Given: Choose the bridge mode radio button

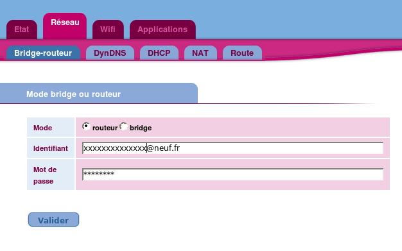Looking at the screenshot, I should [123, 126].
